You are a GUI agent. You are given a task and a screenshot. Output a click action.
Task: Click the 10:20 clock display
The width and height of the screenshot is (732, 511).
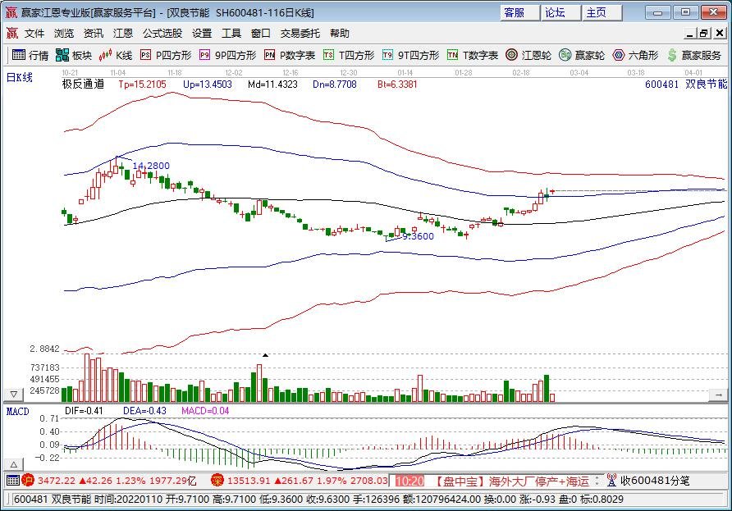point(409,481)
